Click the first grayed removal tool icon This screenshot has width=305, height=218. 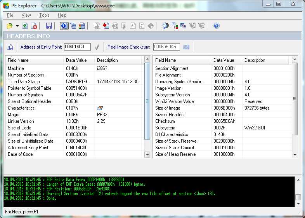click(x=192, y=26)
